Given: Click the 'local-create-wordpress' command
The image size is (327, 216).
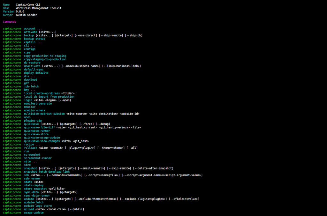Looking at the screenshot, I should click(42, 93).
